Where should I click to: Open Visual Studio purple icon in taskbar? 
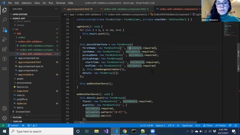click(x=106, y=131)
